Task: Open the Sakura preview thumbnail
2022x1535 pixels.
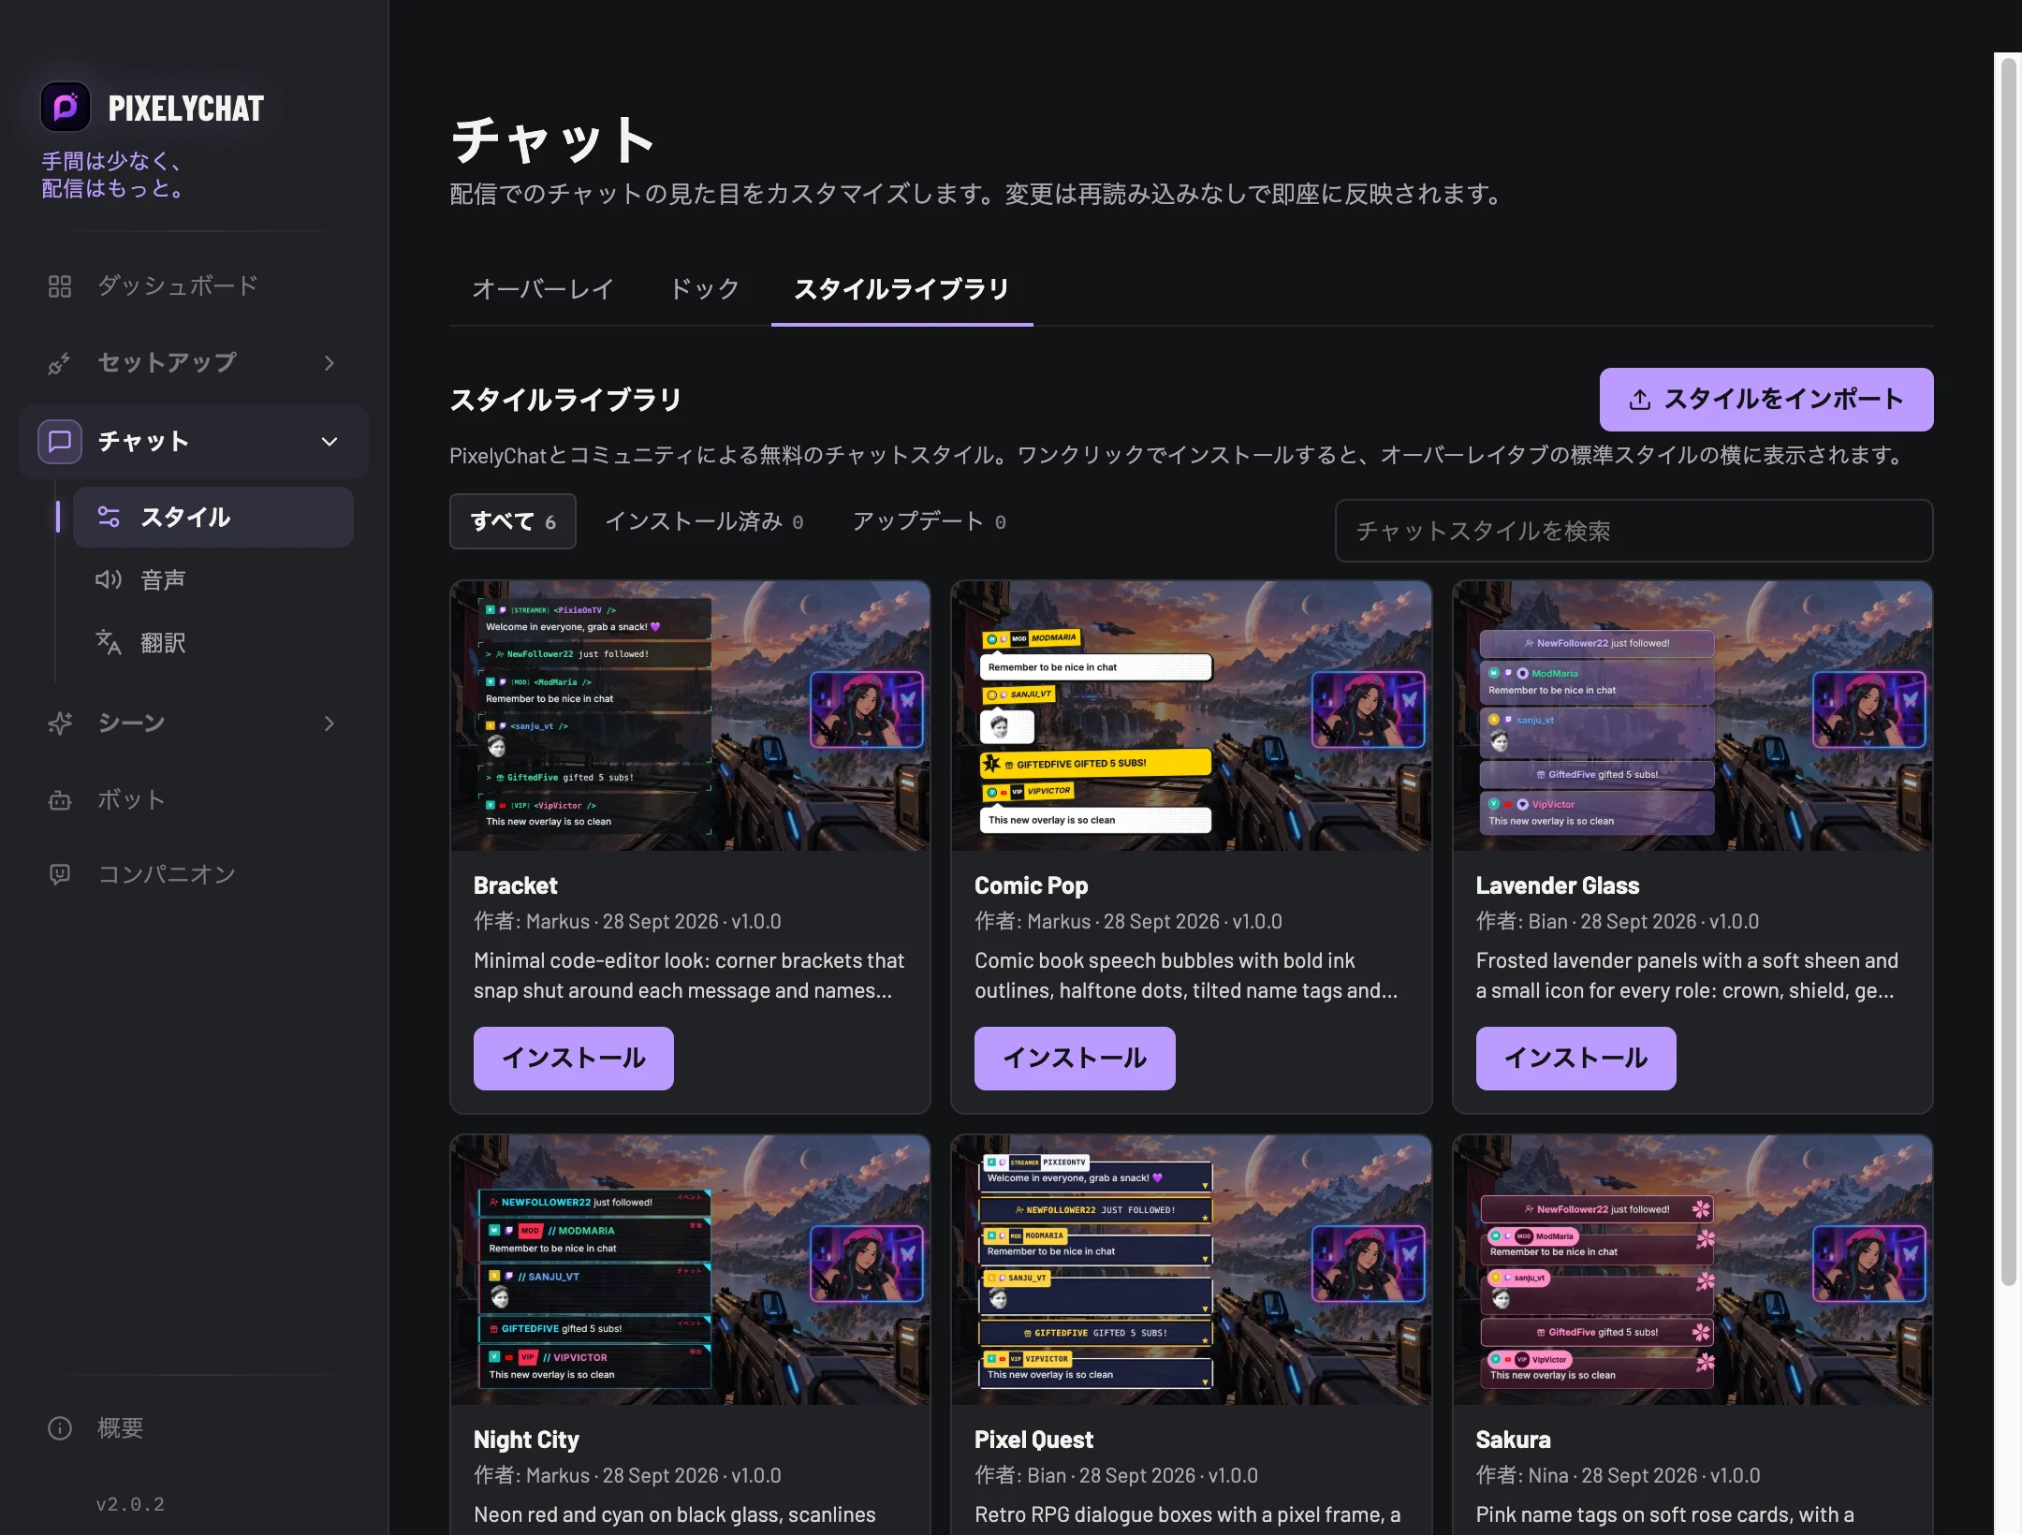Action: click(x=1692, y=1270)
